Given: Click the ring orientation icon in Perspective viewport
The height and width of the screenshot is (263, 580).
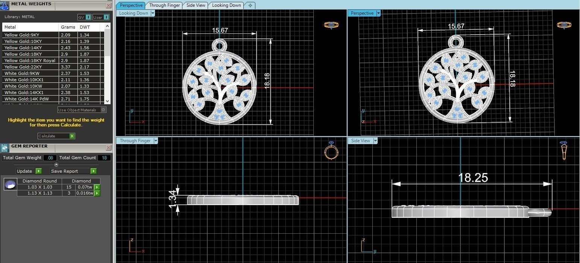Looking at the screenshot, I should 564,25.
